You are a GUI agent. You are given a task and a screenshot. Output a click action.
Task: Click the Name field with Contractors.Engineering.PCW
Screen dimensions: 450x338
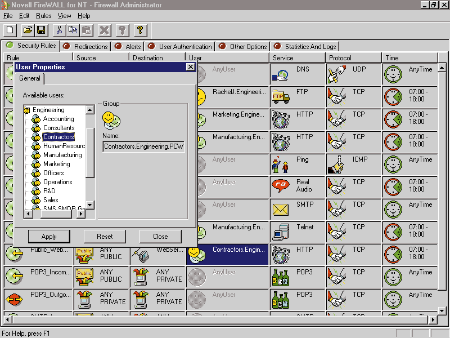click(x=143, y=146)
